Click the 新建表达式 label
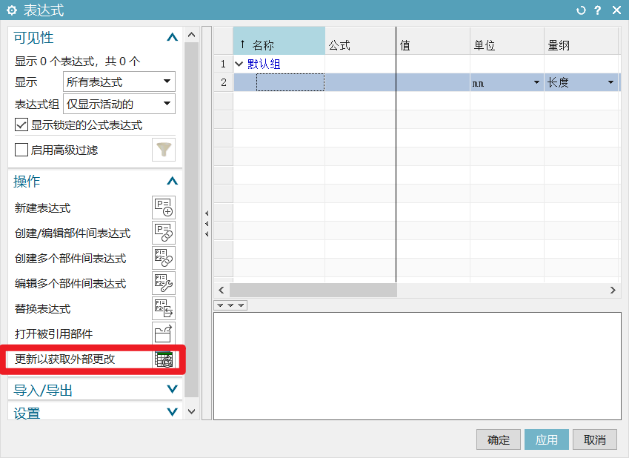The height and width of the screenshot is (458, 629). coord(42,208)
